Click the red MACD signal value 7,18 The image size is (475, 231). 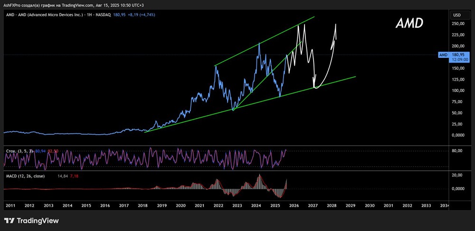74,176
